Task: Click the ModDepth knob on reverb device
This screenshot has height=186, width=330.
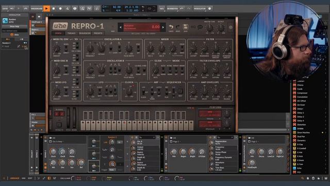Action: click(252, 162)
